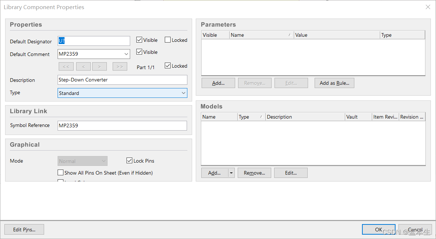The height and width of the screenshot is (239, 436).
Task: Click the Revision ... column header
Action: click(x=412, y=117)
